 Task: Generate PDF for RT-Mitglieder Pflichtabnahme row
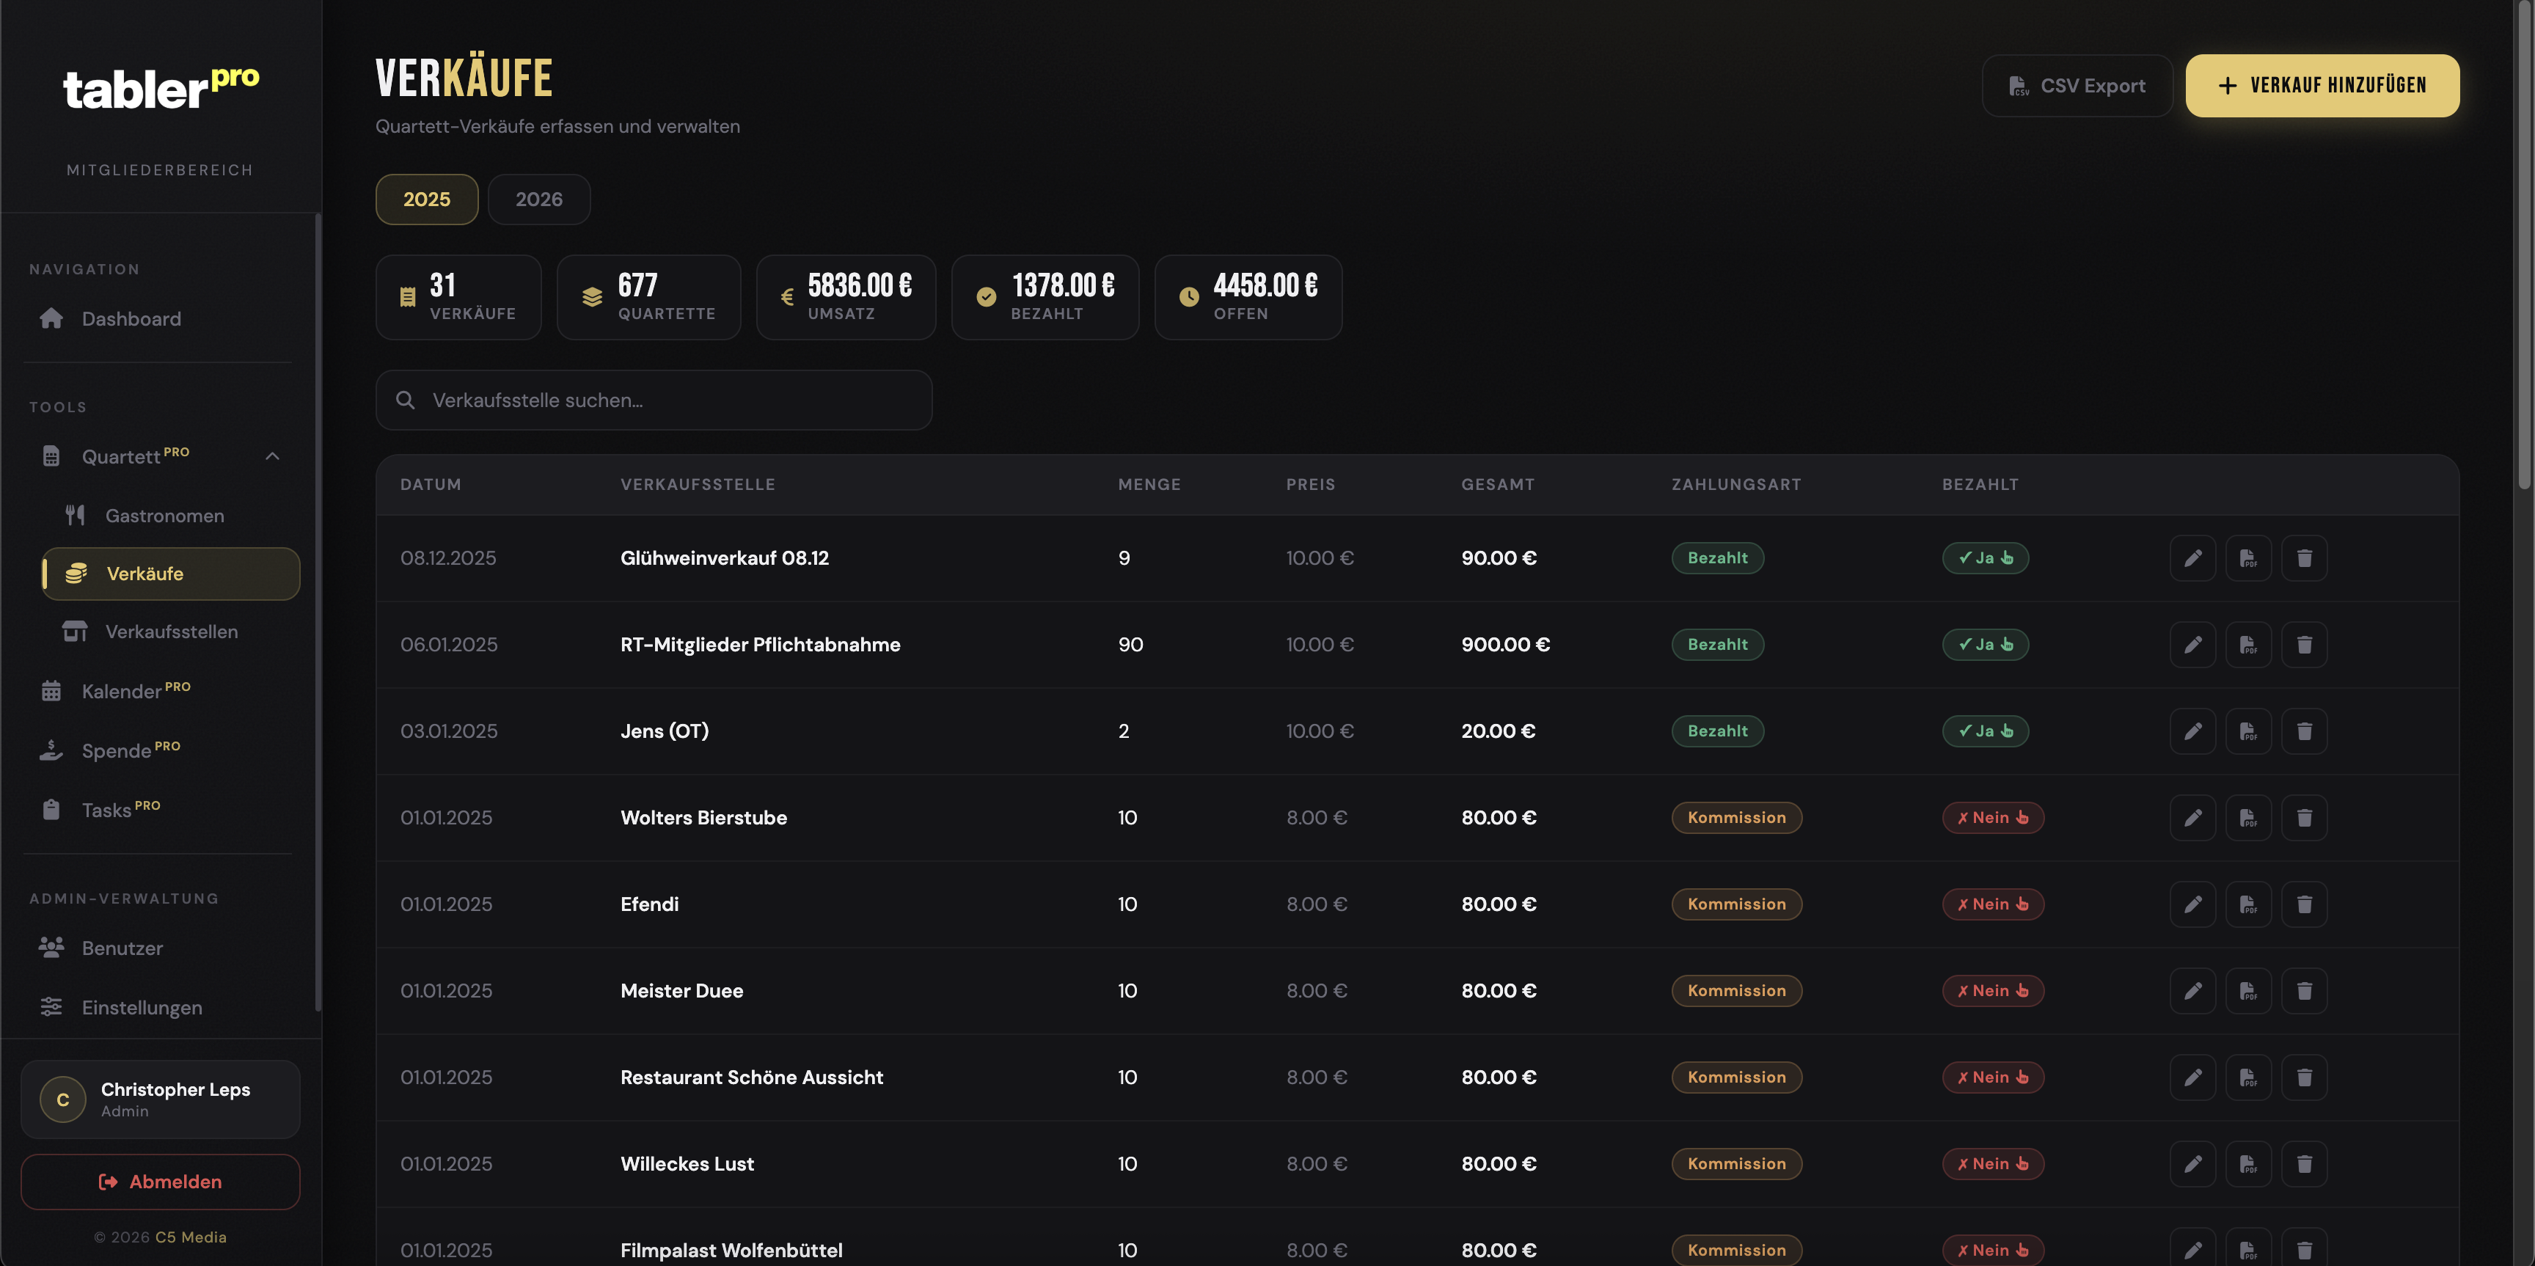(2249, 644)
